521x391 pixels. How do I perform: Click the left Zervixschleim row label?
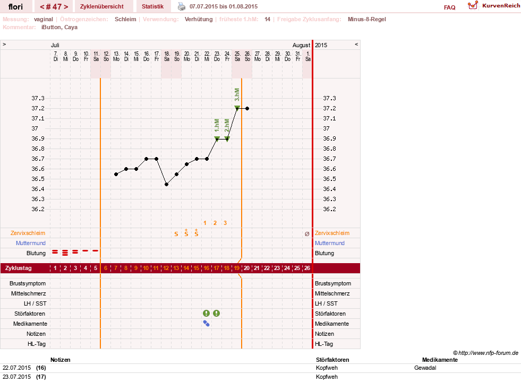click(28, 233)
